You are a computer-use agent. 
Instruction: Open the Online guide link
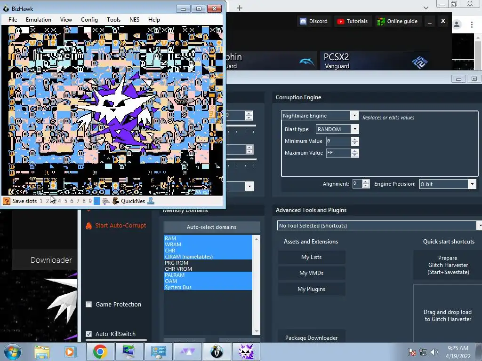tap(397, 21)
